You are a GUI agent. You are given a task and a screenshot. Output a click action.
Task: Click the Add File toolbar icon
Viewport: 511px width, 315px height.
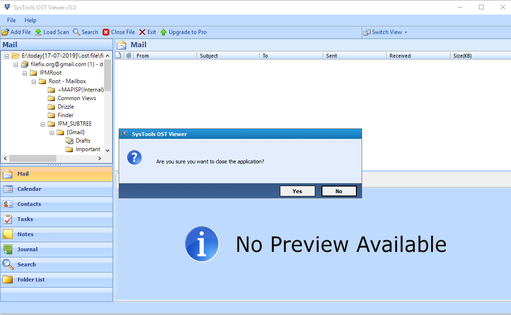[x=5, y=32]
